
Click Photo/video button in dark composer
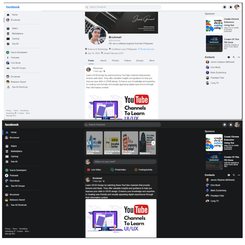[x=118, y=170]
